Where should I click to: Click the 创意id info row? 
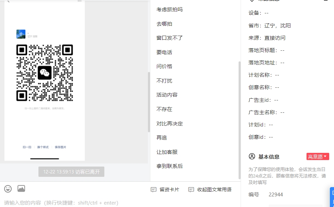click(261, 137)
